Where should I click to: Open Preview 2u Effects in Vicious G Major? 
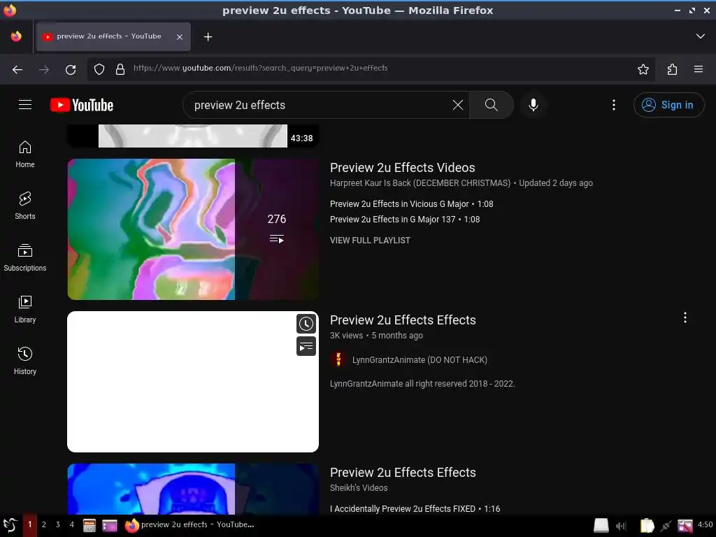pos(411,204)
